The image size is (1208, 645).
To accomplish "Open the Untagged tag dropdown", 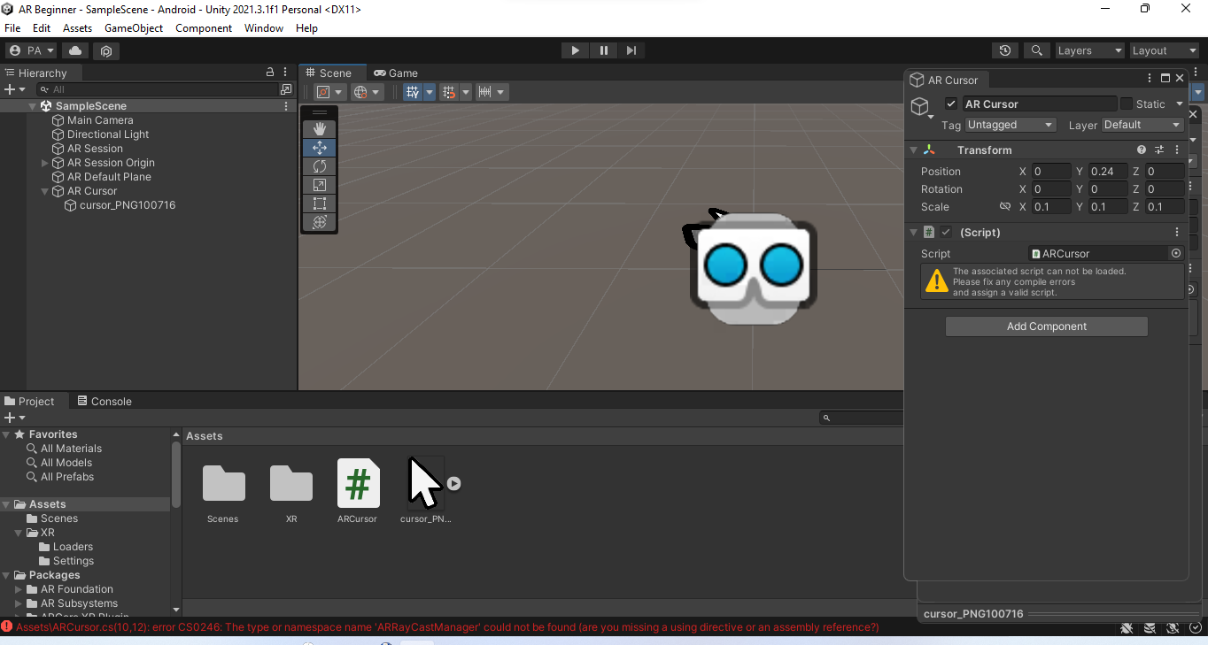I will point(1011,125).
